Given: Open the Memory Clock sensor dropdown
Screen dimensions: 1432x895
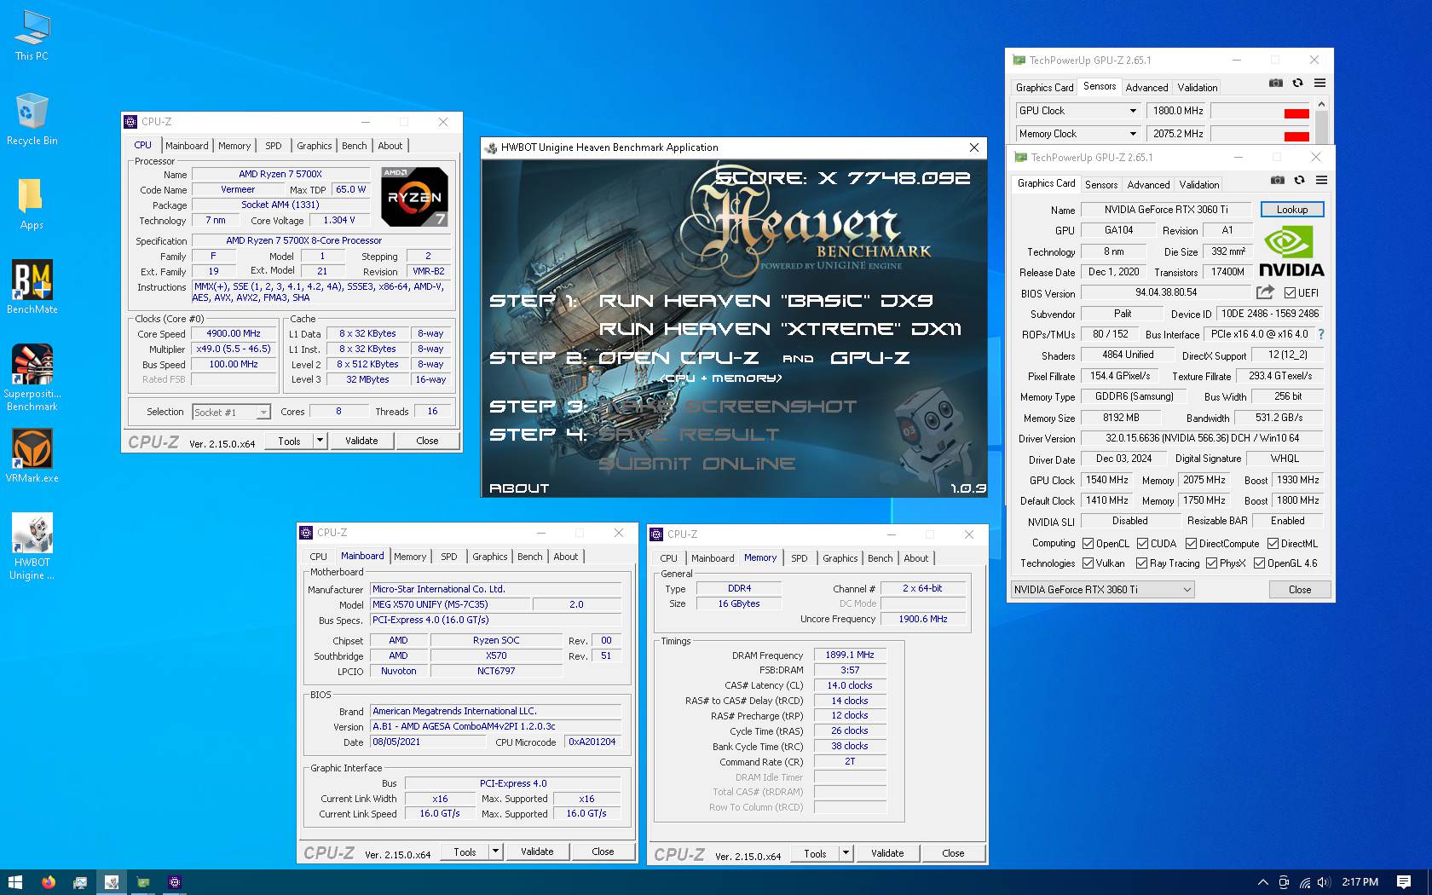Looking at the screenshot, I should coord(1078,134).
